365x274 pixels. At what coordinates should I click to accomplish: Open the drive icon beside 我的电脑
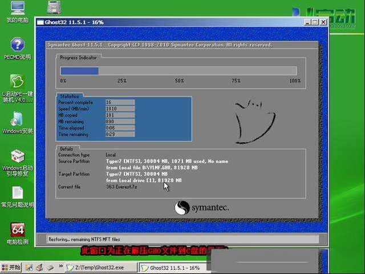point(54,7)
